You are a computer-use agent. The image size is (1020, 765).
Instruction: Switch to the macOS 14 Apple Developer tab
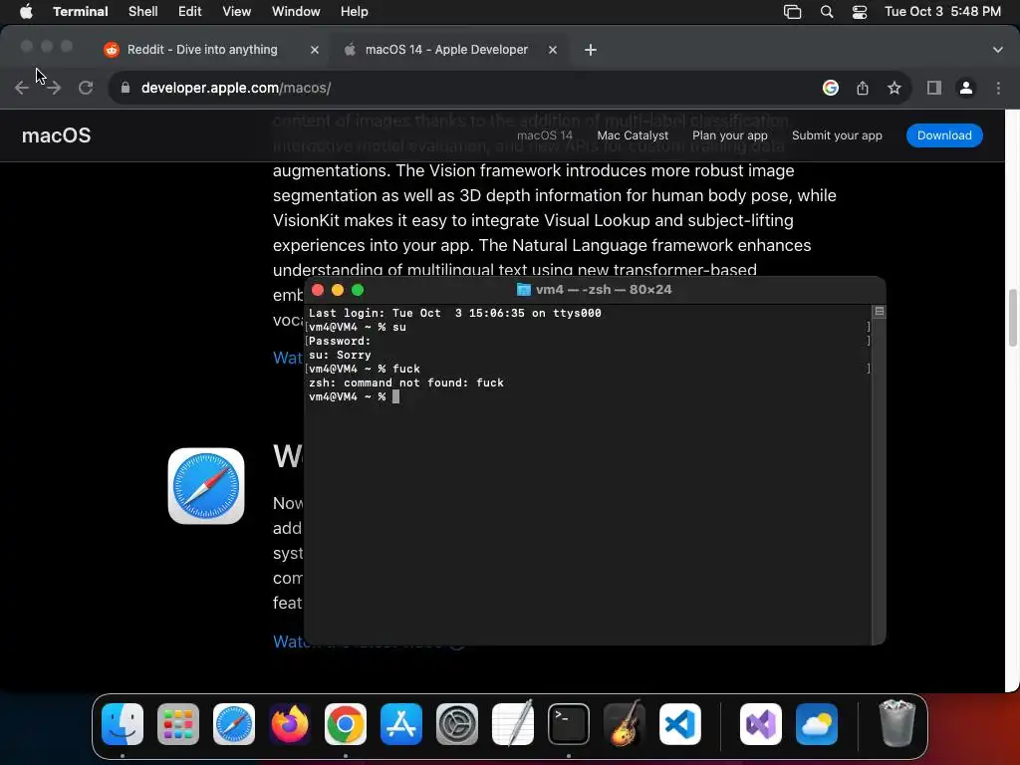(446, 50)
